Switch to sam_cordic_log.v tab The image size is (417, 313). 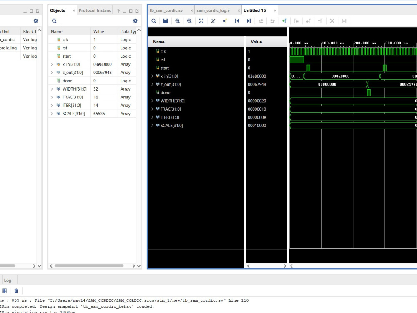(x=213, y=10)
